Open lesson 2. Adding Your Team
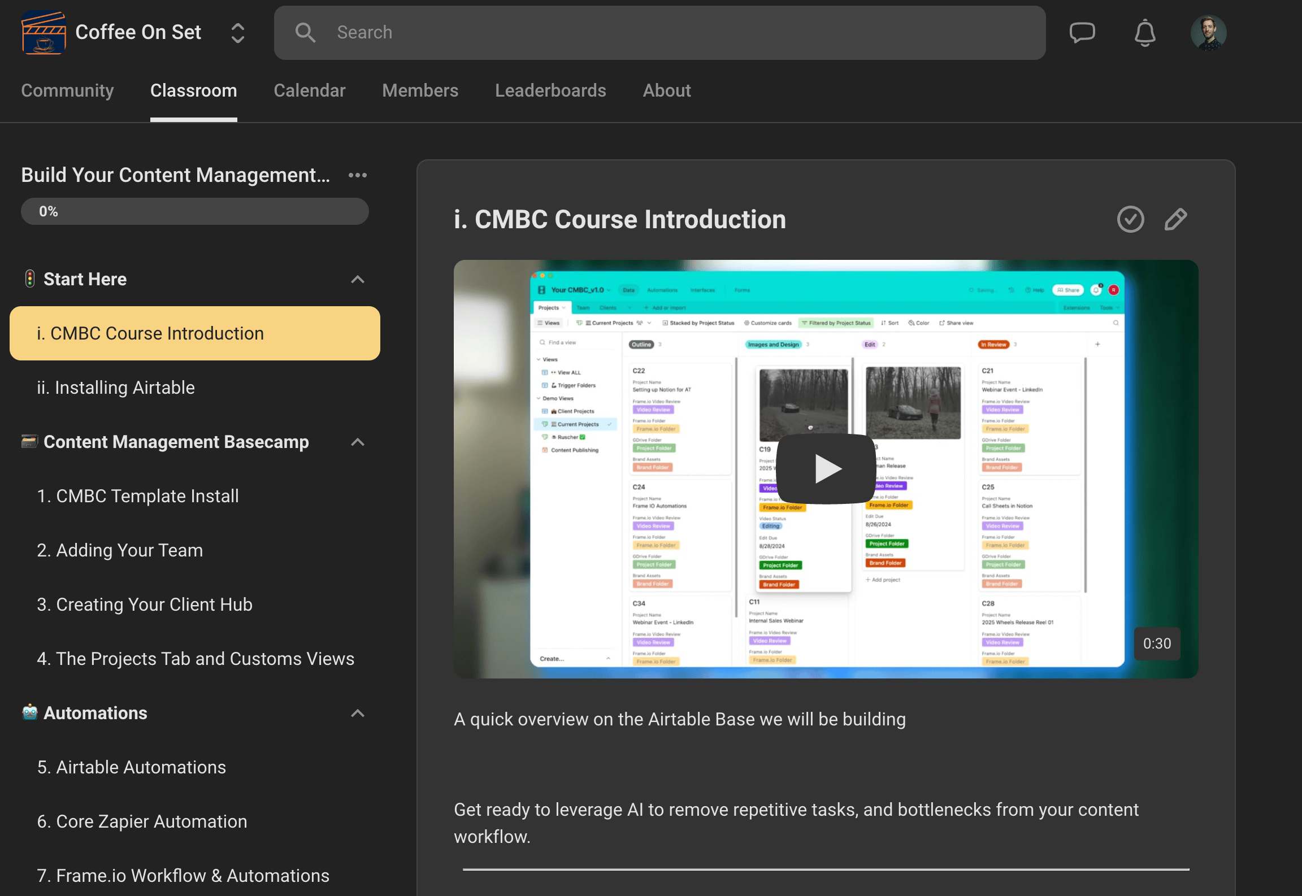This screenshot has height=896, width=1302. tap(195, 550)
